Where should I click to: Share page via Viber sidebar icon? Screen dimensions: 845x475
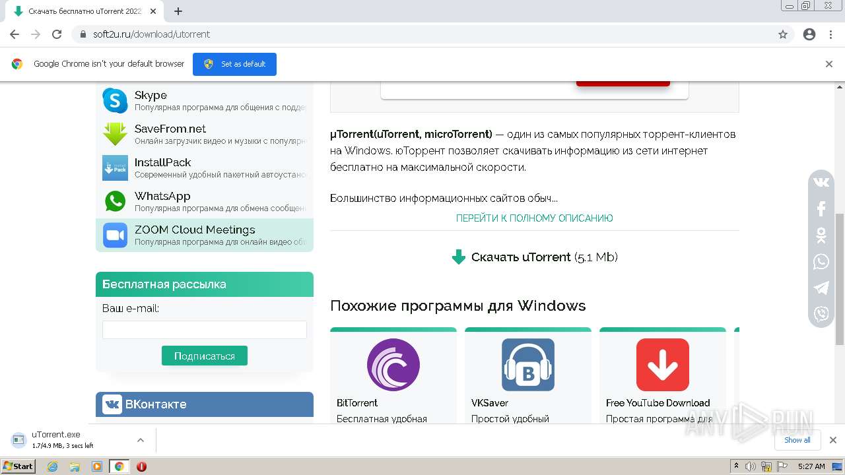[x=821, y=314]
